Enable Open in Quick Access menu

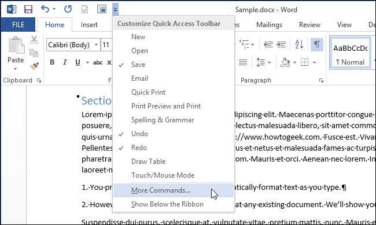click(x=174, y=51)
